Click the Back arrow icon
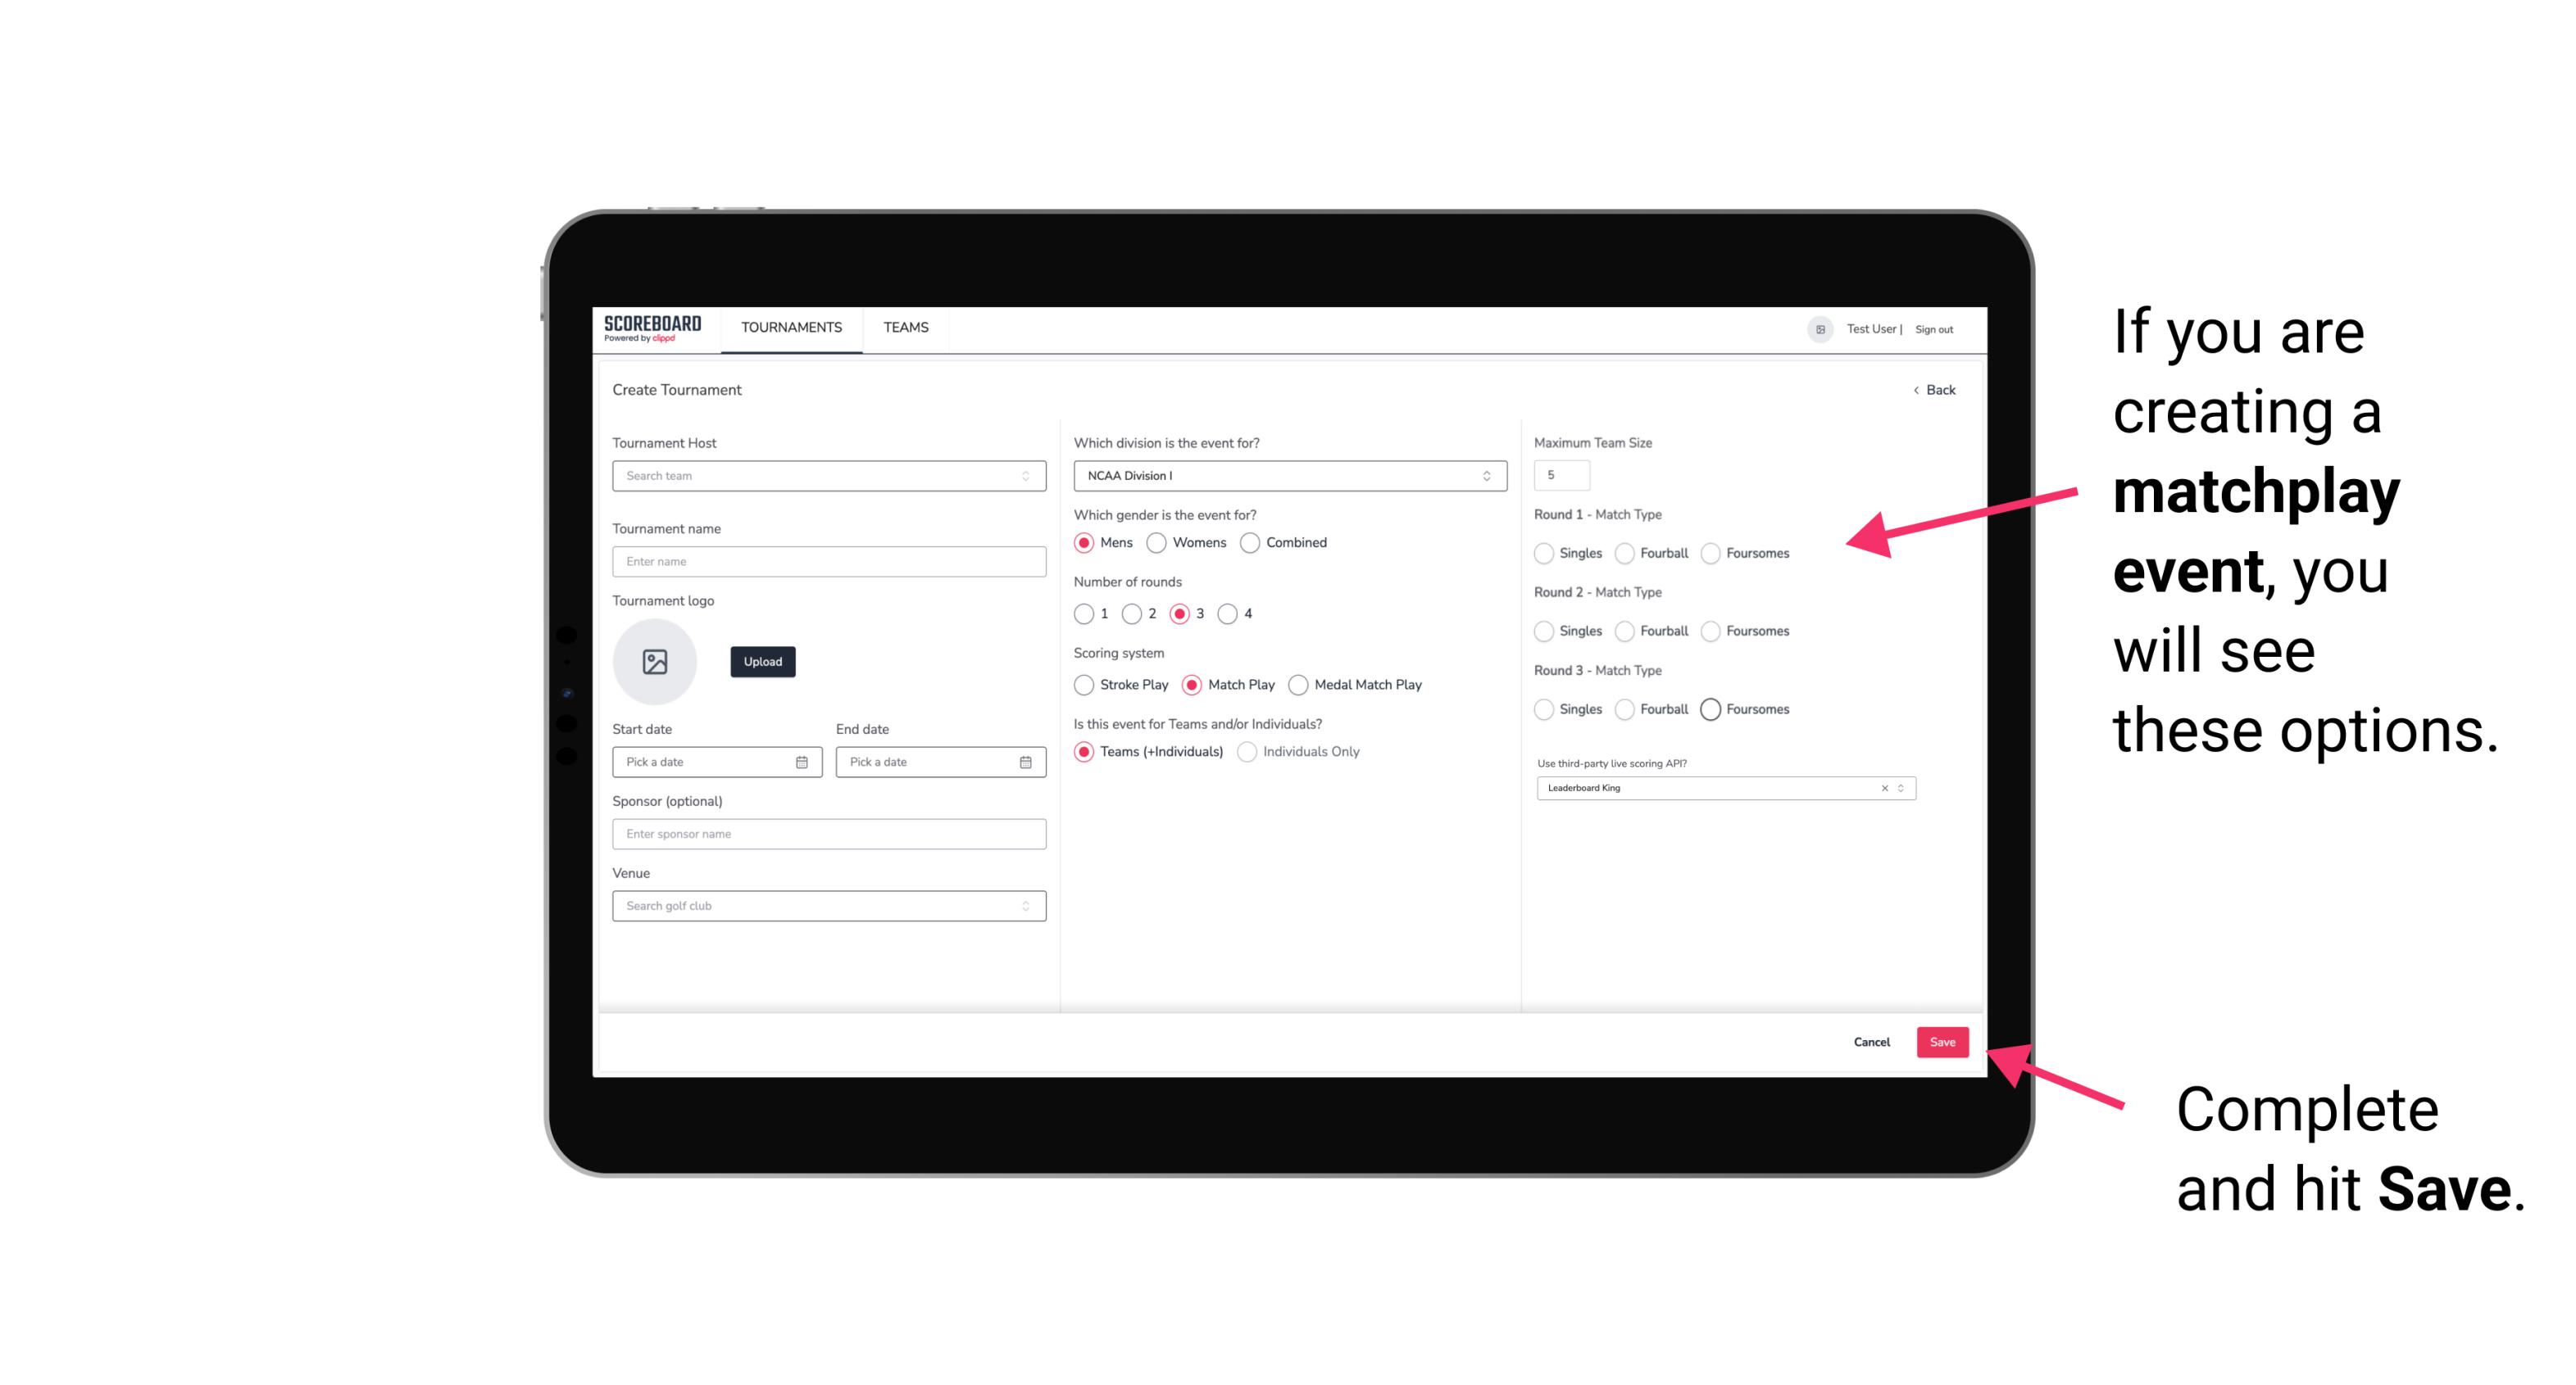This screenshot has height=1385, width=2576. 1915,391
